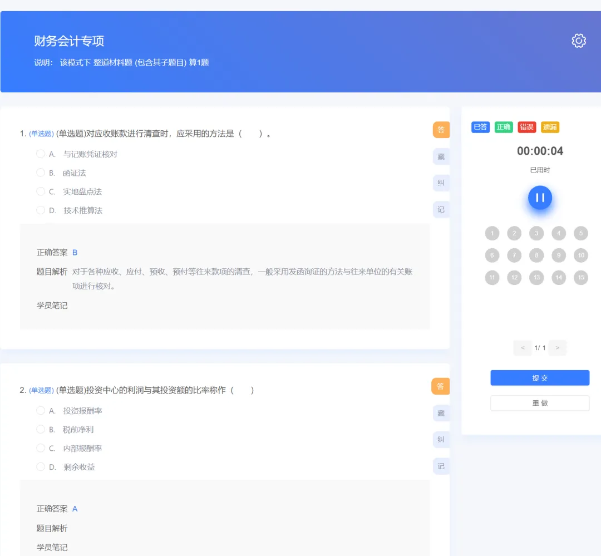
Task: Click the 藏 favorite button for question 1
Action: click(441, 156)
